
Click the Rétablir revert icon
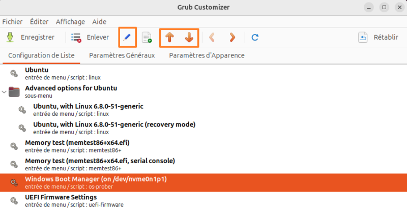(363, 37)
